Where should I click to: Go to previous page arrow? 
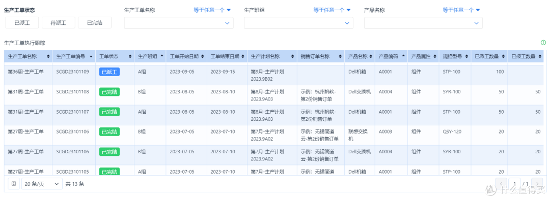501,183
